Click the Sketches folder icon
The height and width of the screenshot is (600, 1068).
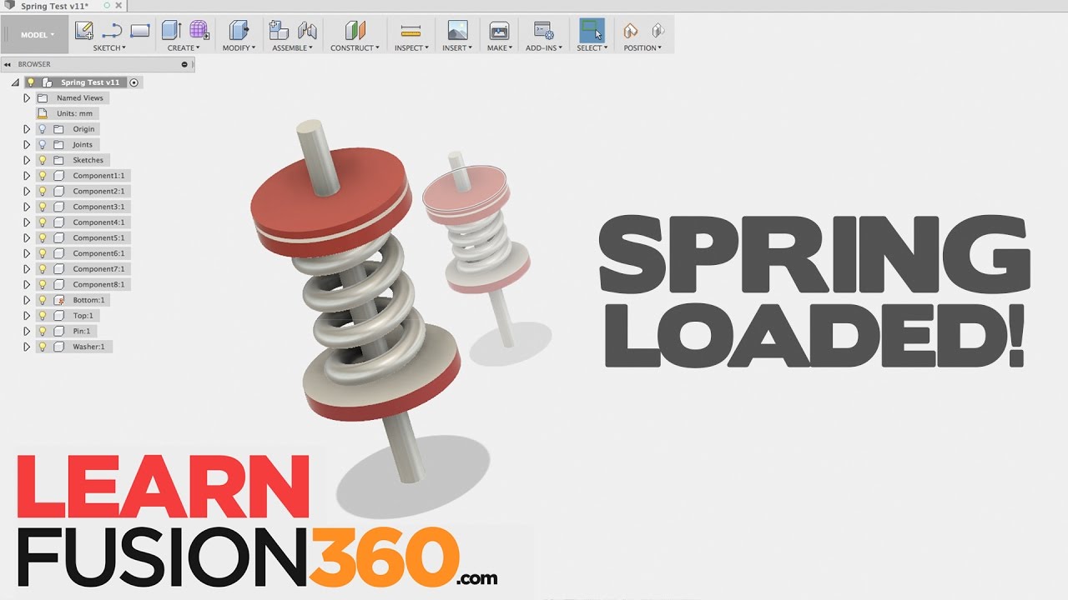[58, 160]
